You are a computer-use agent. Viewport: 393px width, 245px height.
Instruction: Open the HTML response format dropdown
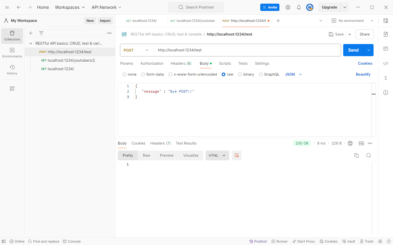217,155
